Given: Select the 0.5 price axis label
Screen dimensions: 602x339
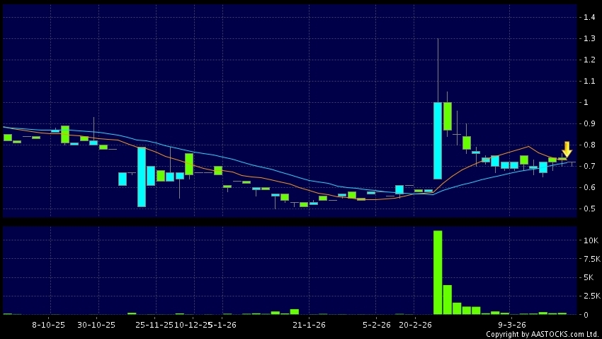Looking at the screenshot, I should point(587,209).
